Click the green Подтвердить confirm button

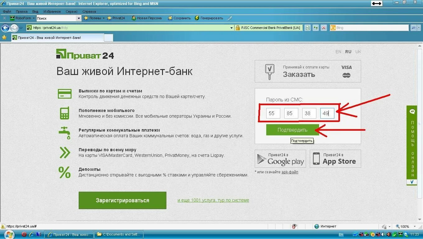tap(292, 130)
